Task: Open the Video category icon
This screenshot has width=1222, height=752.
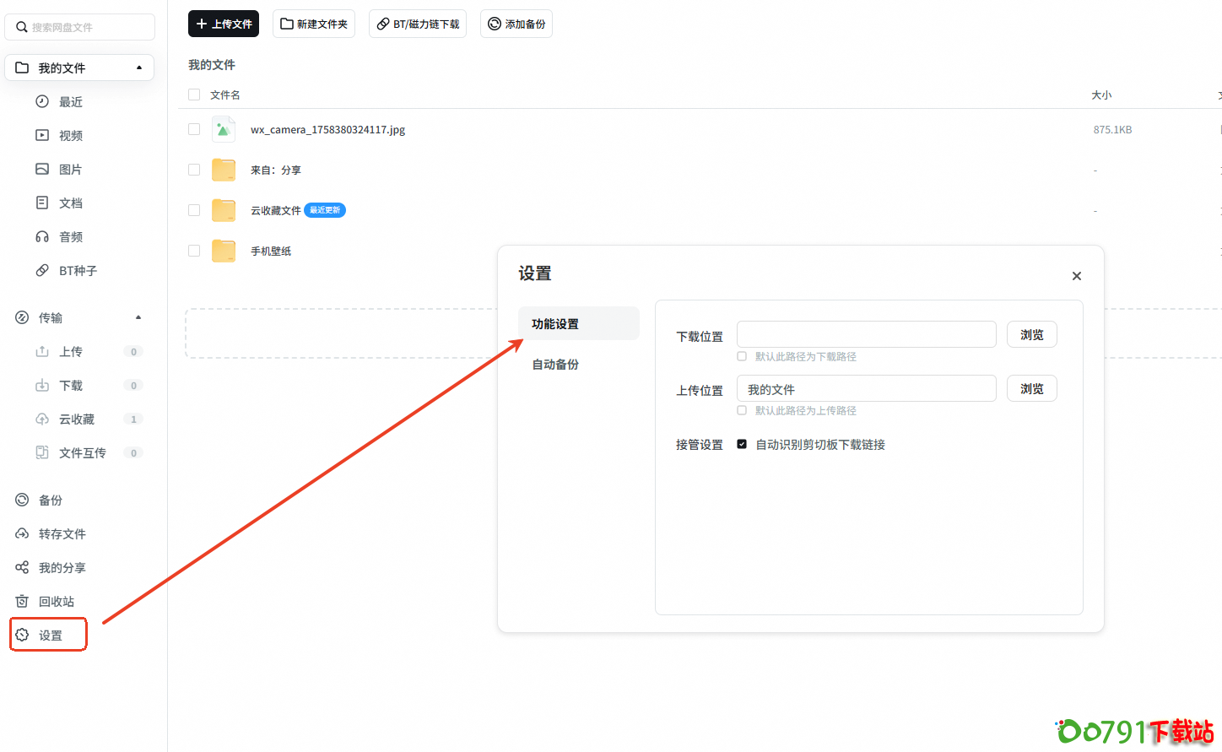Action: 42,135
